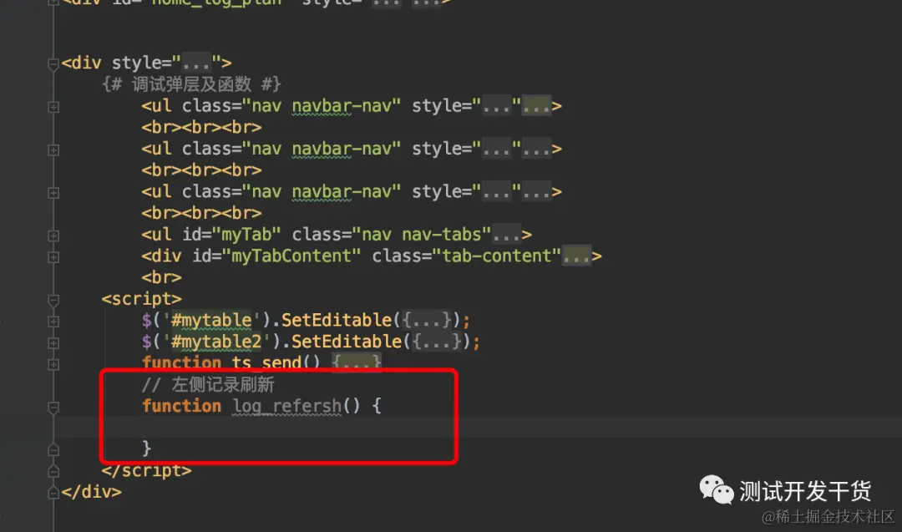Screen dimensions: 902x532
Task: Click the comment "// 左侧记录刷新"
Action: 208,384
